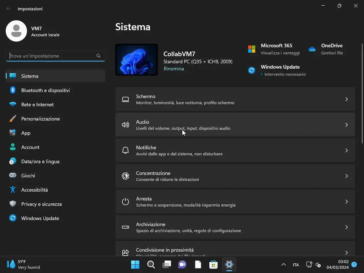Image resolution: width=364 pixels, height=273 pixels.
Task: Click the Bluetooth icon in sidebar
Action: point(12,90)
